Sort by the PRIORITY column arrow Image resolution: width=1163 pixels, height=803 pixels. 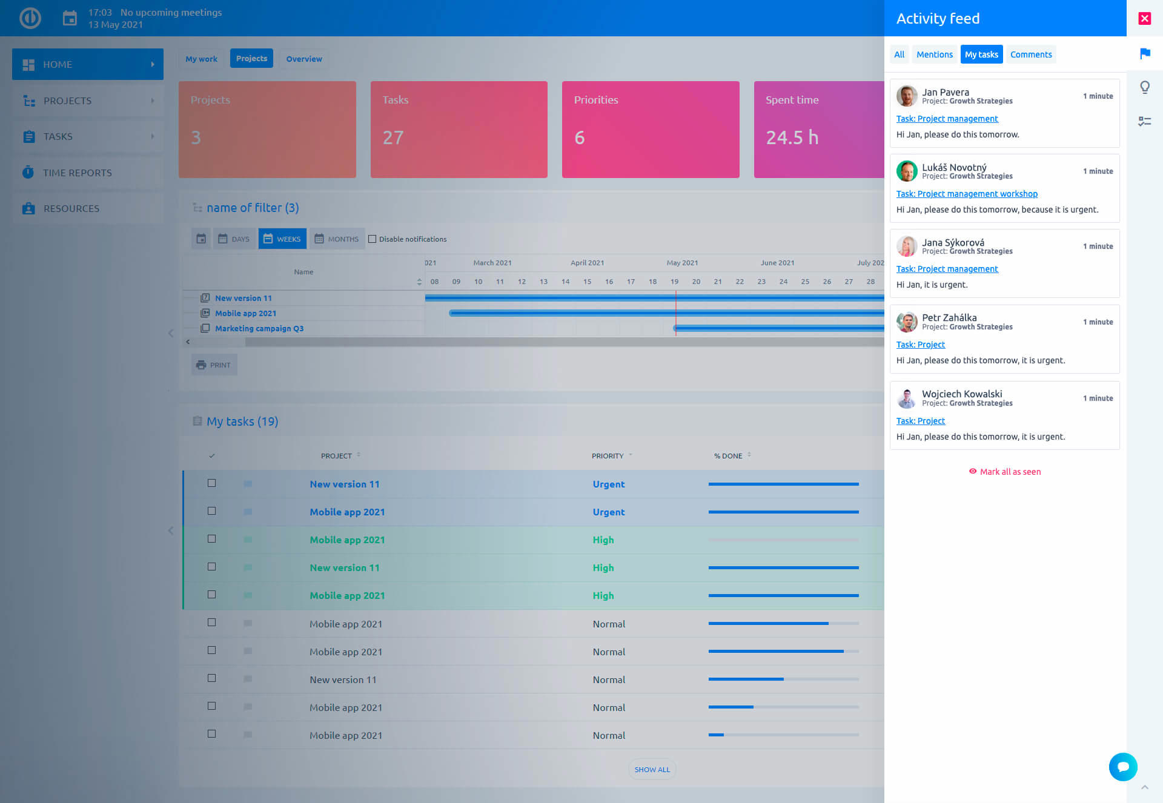631,455
